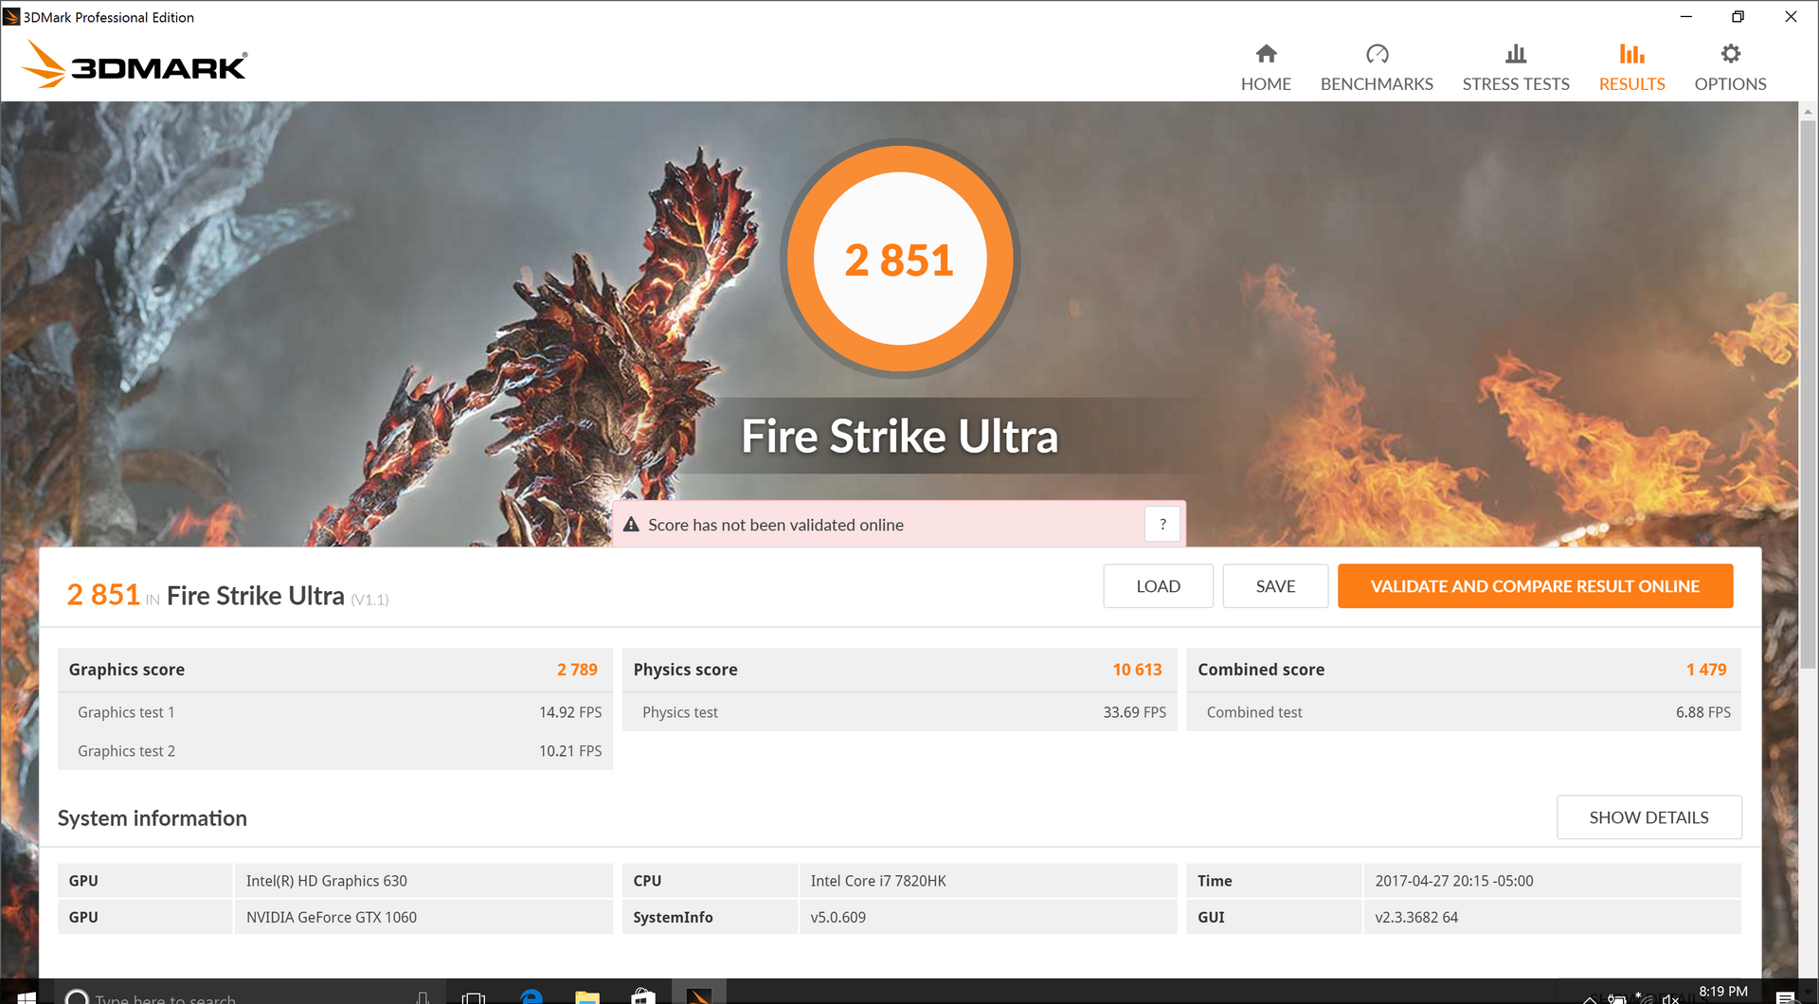Click the Graphics score value 2 789
Screen dimensions: 1819x1004
pos(577,670)
